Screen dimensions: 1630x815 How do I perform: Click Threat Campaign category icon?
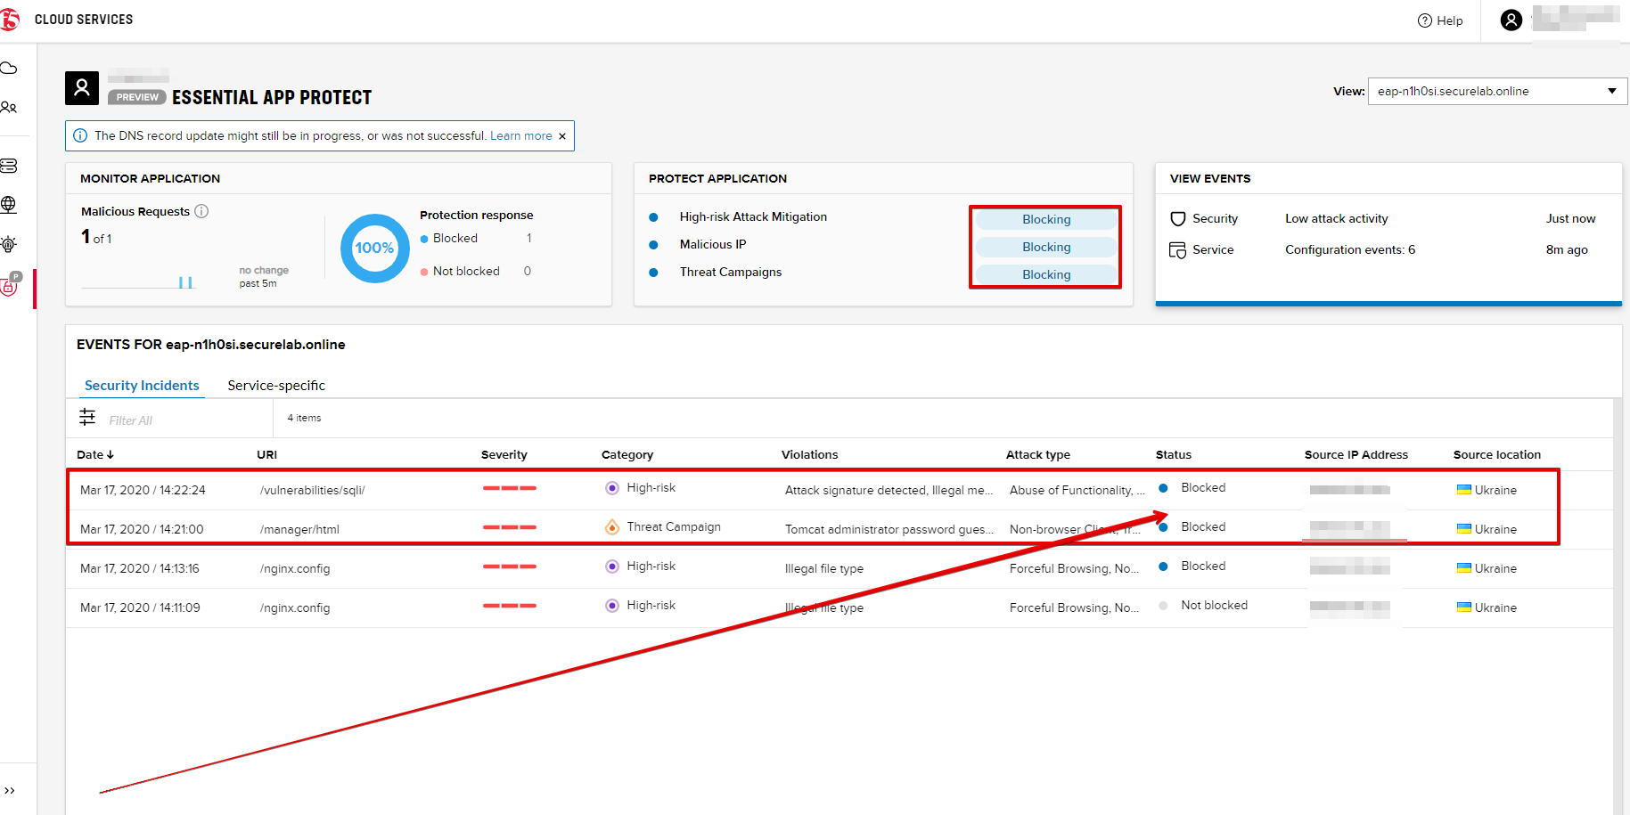pyautogui.click(x=611, y=526)
